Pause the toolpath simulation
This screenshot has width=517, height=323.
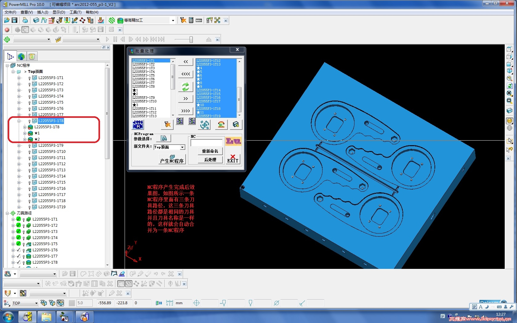pos(115,39)
